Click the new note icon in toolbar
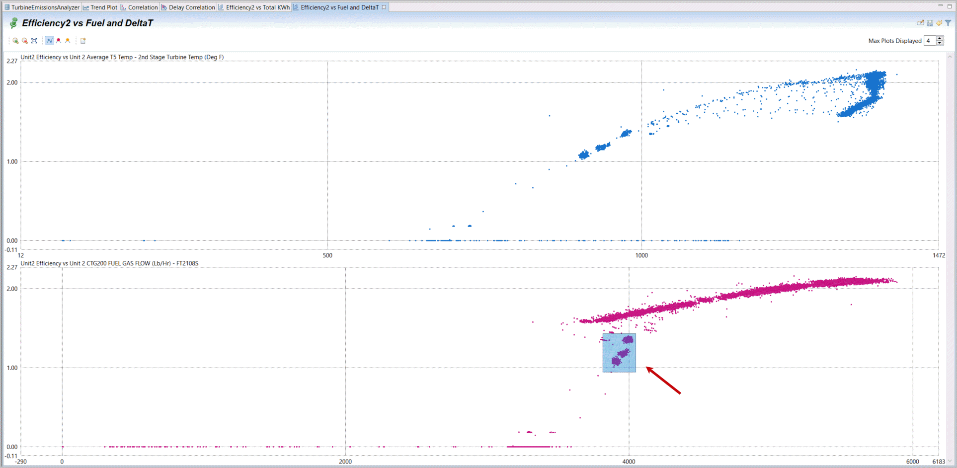 click(83, 41)
